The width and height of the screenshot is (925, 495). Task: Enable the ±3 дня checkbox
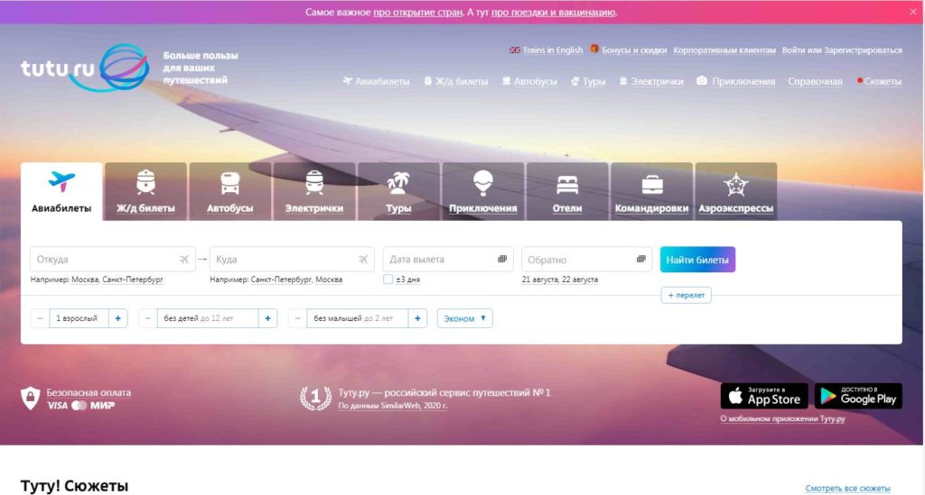click(x=388, y=280)
